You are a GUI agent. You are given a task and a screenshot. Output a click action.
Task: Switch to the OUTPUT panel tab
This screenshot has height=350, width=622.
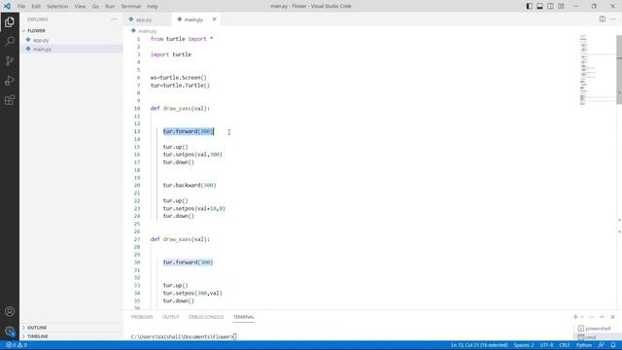[171, 317]
